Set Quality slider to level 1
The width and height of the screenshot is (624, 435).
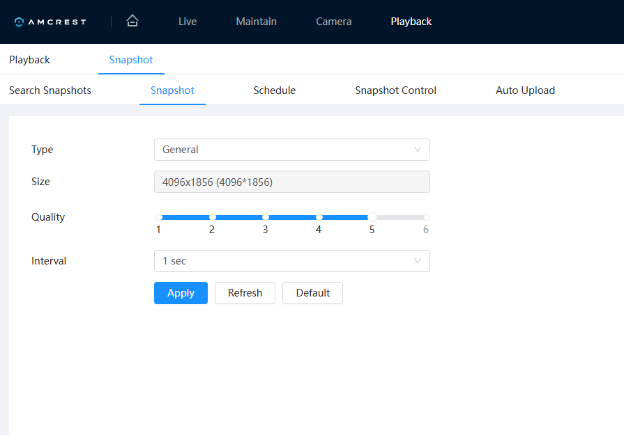click(x=159, y=217)
